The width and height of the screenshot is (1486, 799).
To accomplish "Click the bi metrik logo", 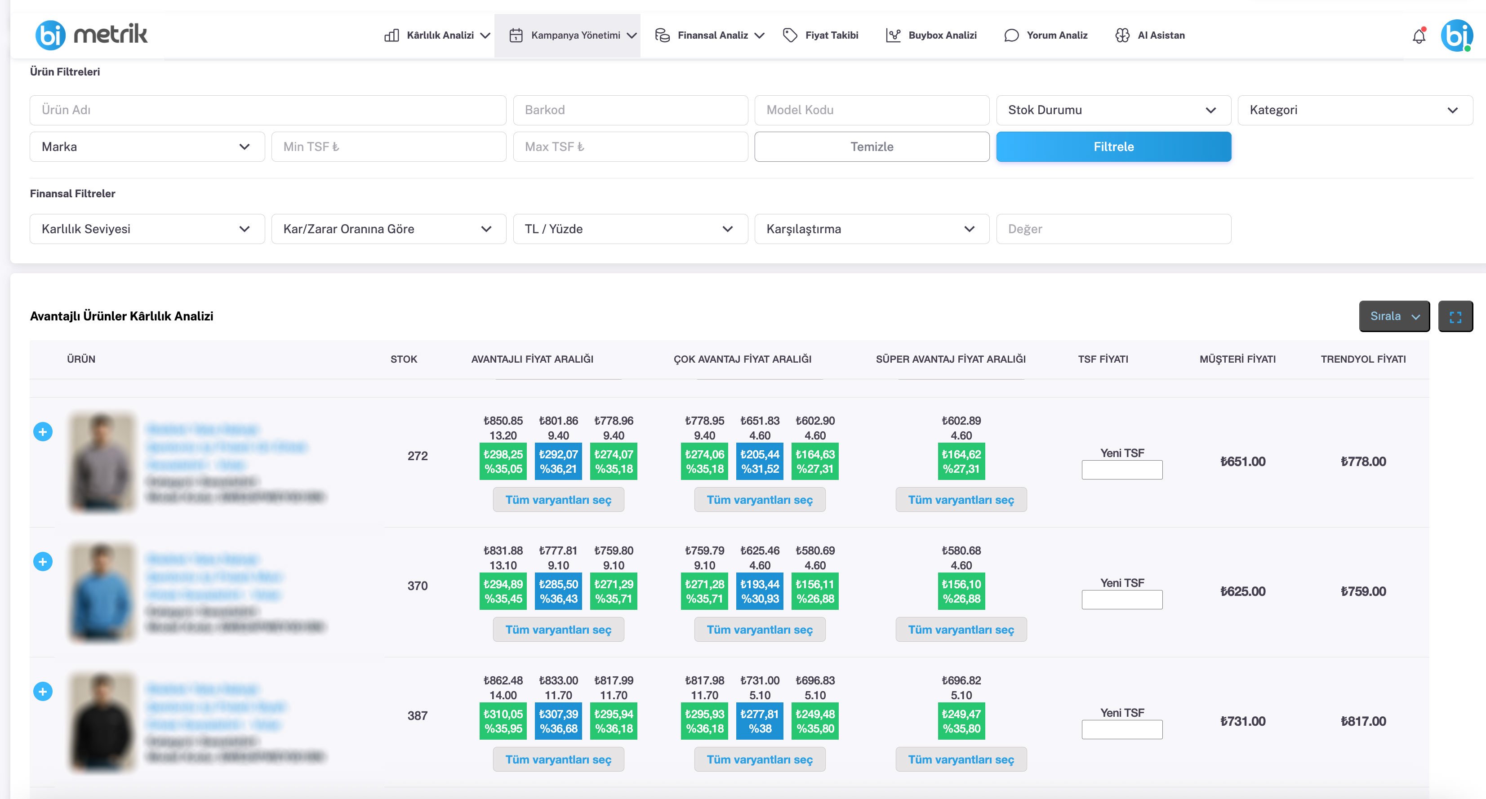I will click(x=91, y=35).
